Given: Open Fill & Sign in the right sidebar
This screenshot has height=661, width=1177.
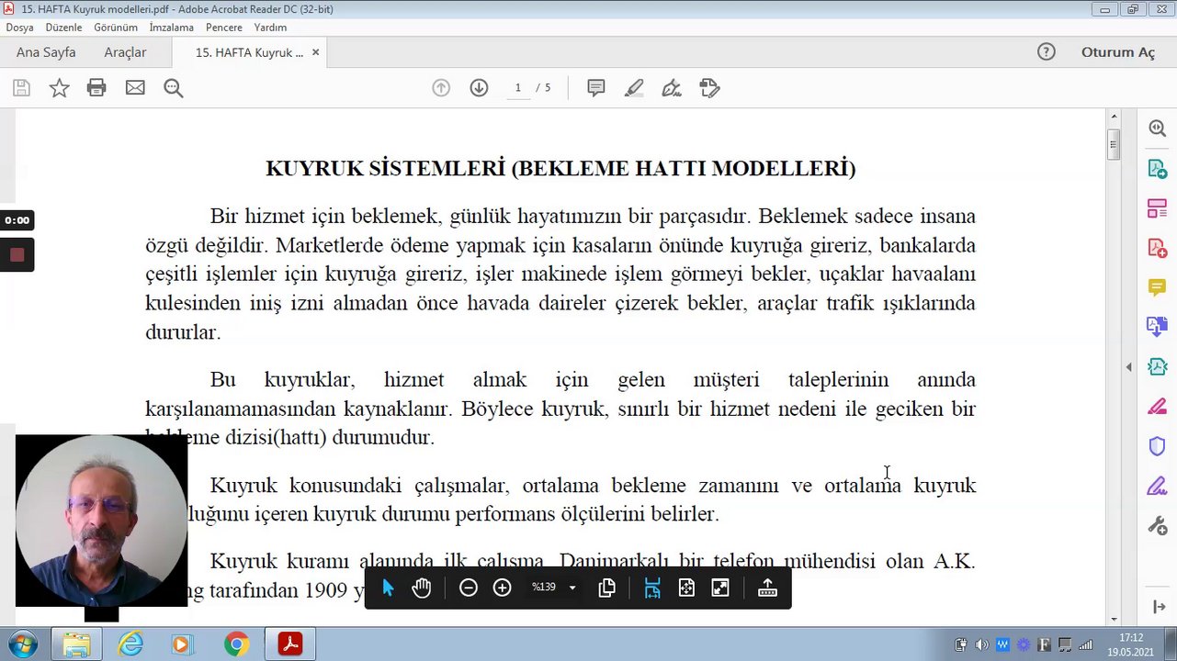Looking at the screenshot, I should tap(1158, 486).
